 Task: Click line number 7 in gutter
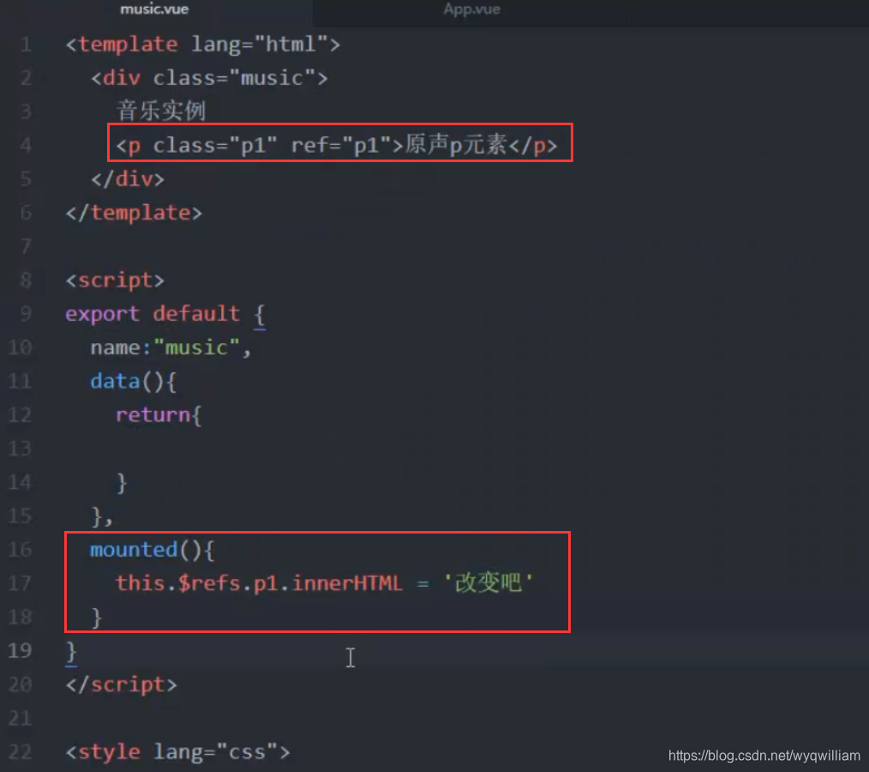coord(26,246)
